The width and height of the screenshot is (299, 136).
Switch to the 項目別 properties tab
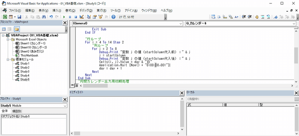[x=17, y=111]
